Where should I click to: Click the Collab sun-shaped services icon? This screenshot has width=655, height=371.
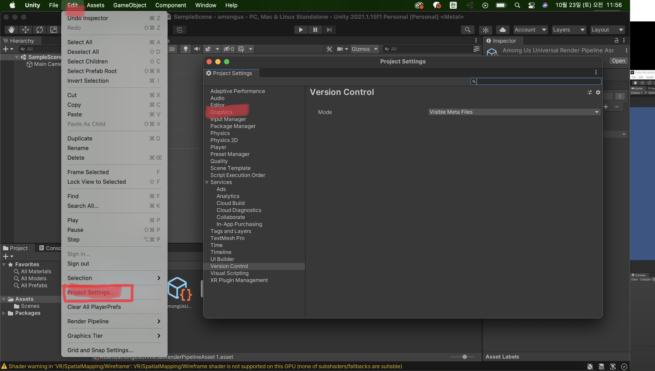pos(486,30)
